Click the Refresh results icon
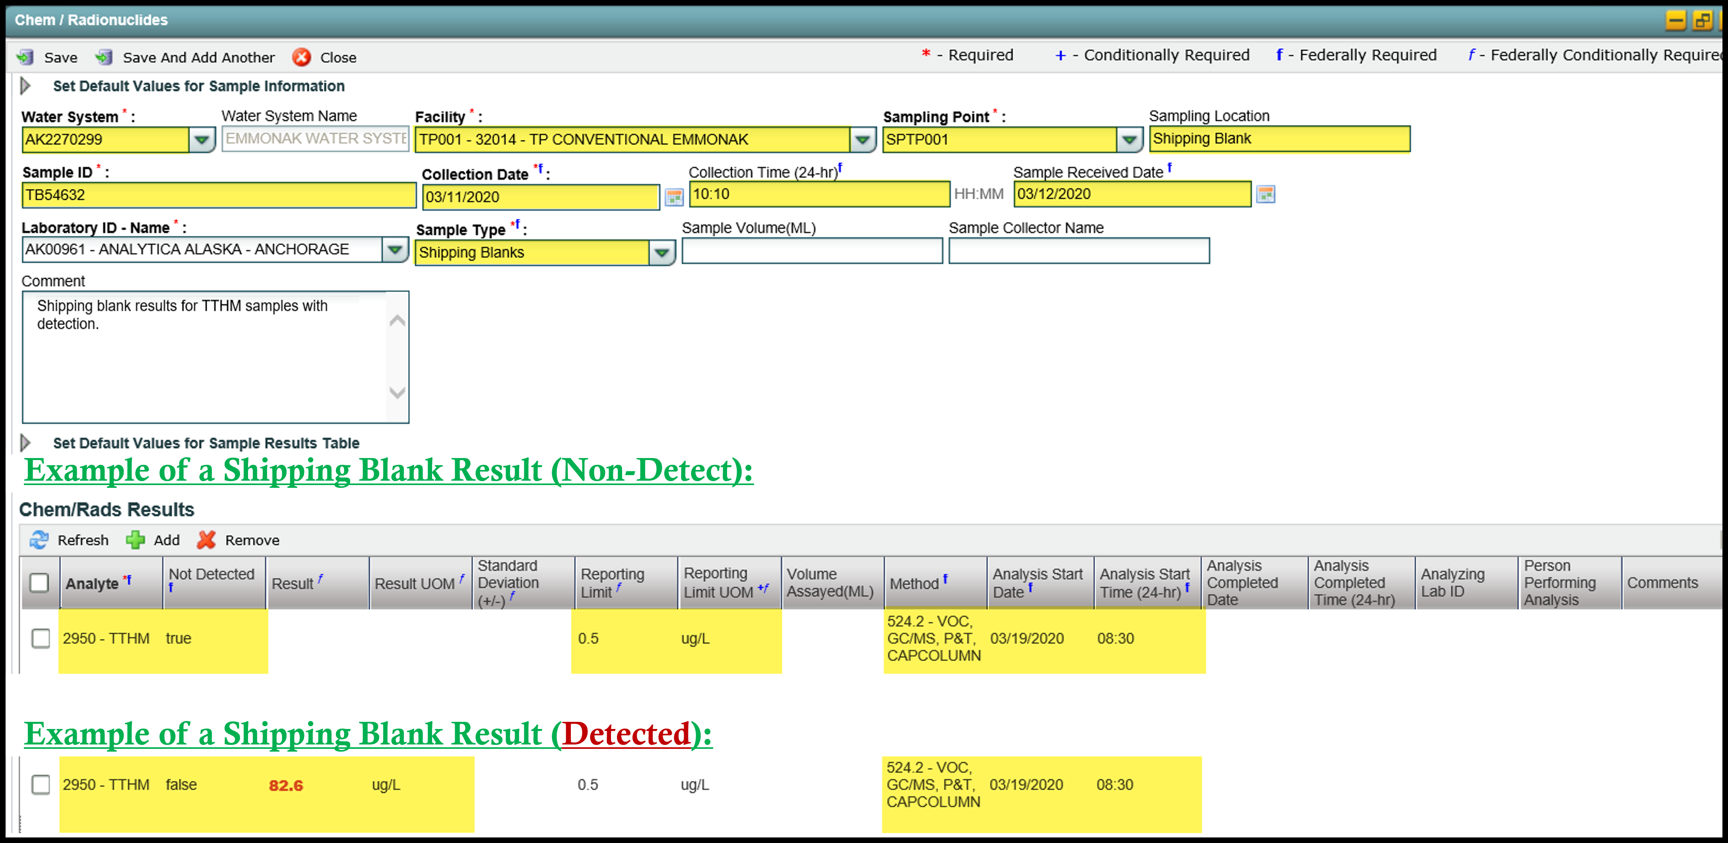The image size is (1728, 843). [39, 540]
